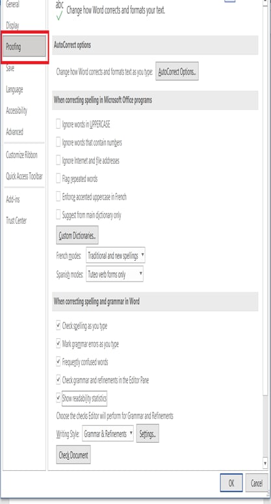271x504 pixels.
Task: Select the Proofing category
Action: point(24,47)
